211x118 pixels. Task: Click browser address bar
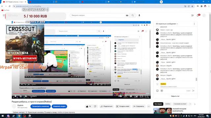click(98, 6)
